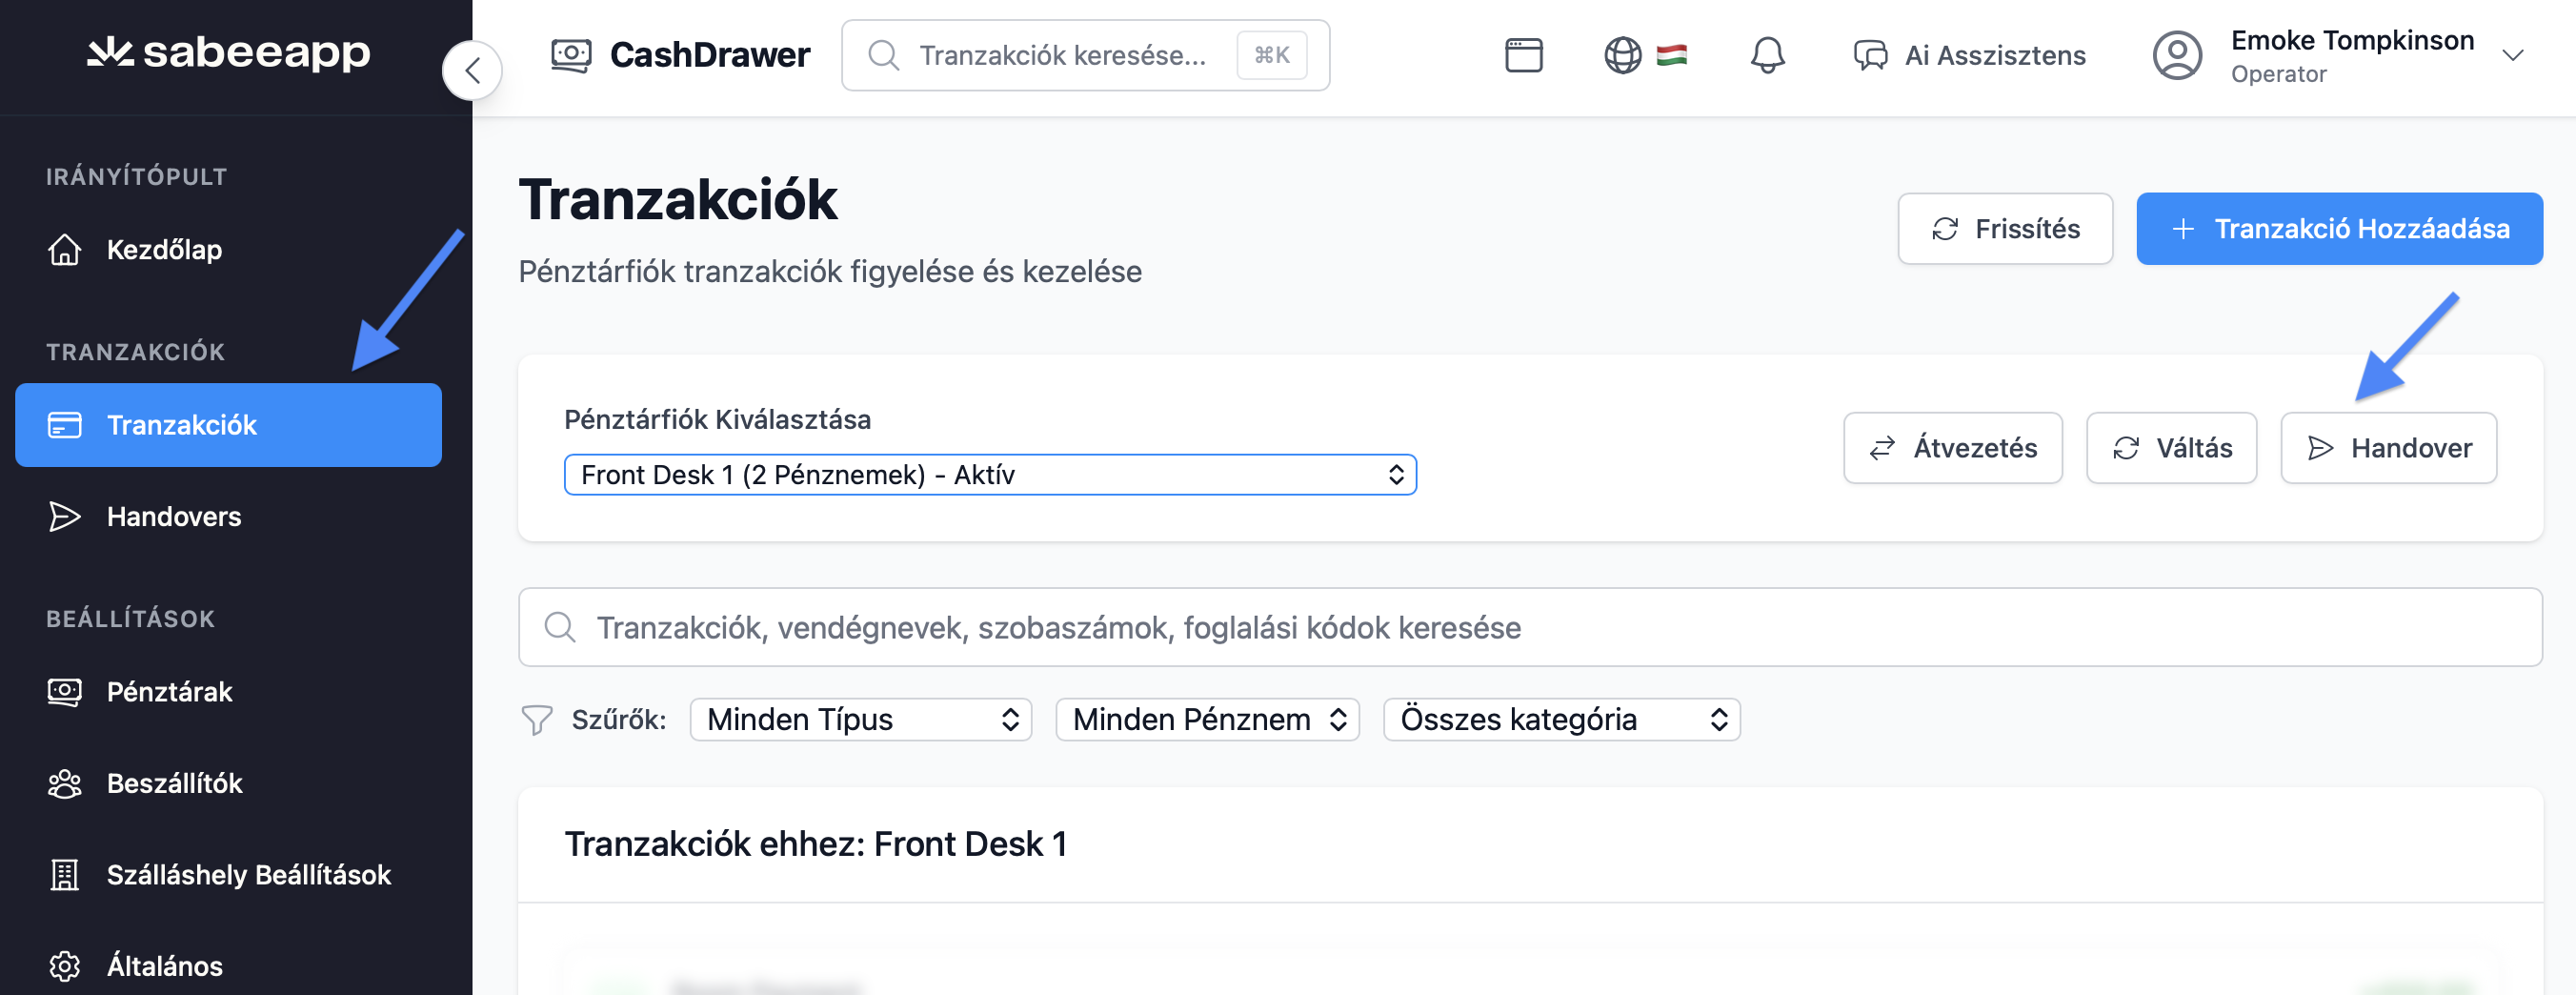Click the filter funnel icon

click(x=537, y=719)
